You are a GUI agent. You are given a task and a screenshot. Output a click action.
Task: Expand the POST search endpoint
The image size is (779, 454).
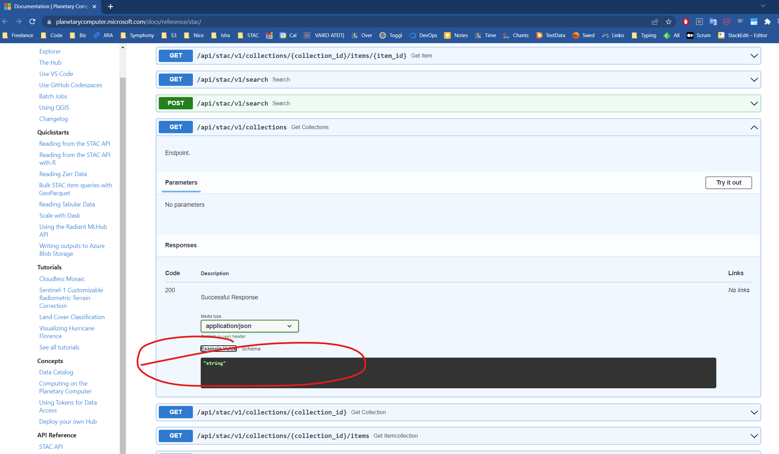click(x=754, y=104)
